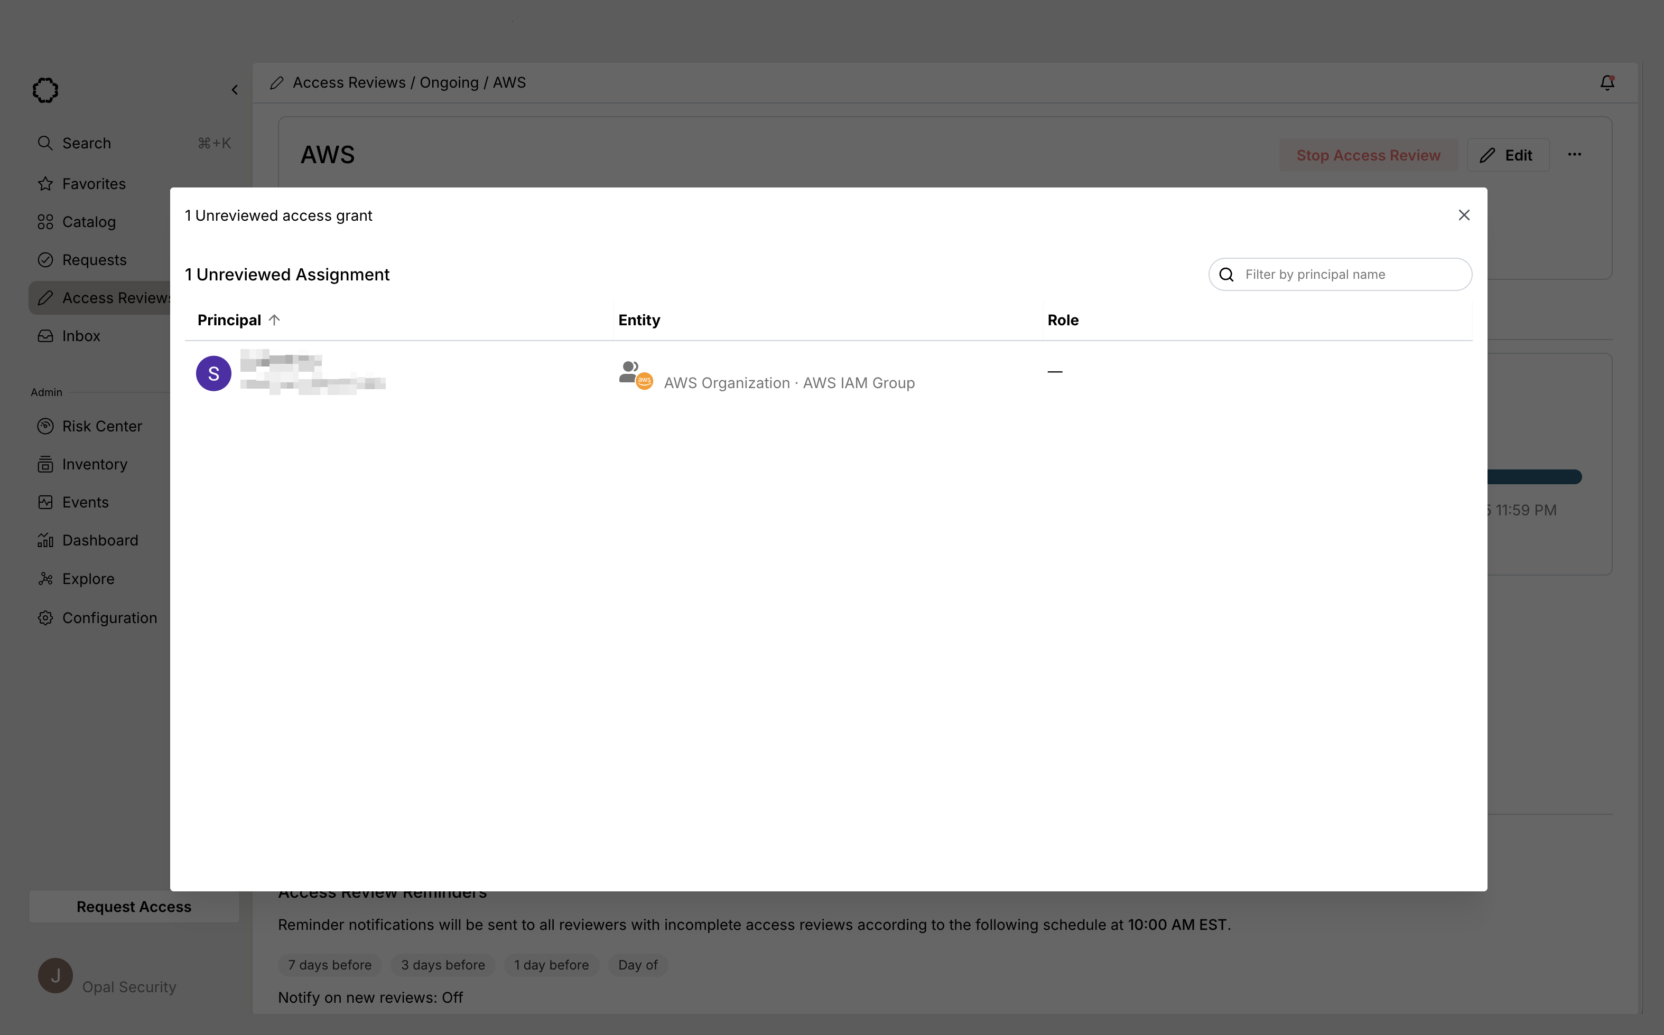Open the Configuration gear item
Image resolution: width=1664 pixels, height=1035 pixels.
coord(109,617)
